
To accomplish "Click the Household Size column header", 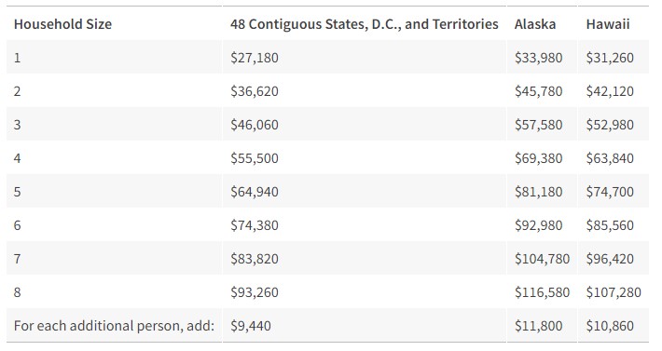I will [62, 24].
